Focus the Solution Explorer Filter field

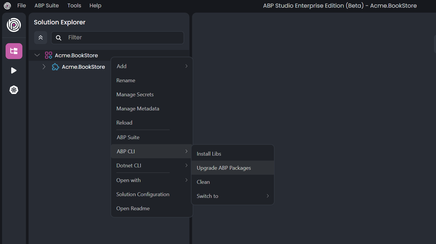pyautogui.click(x=118, y=38)
